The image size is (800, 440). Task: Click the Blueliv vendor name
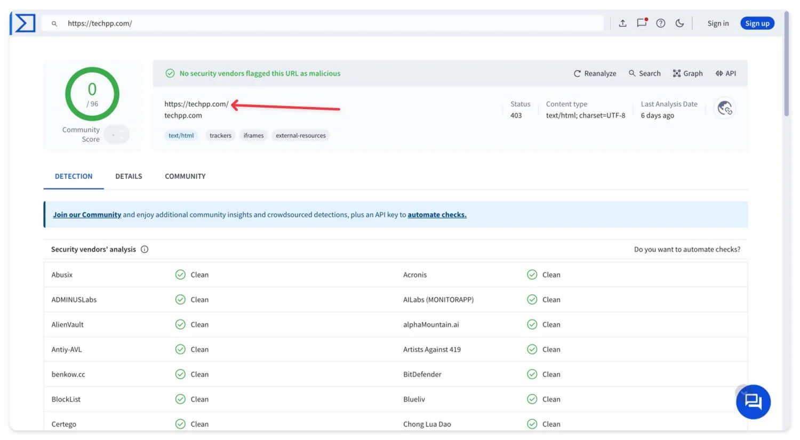(x=414, y=400)
